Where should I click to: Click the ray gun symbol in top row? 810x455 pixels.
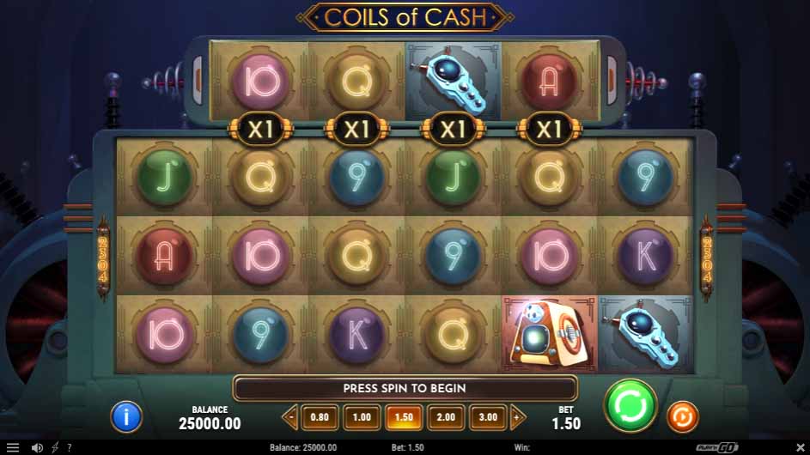[453, 81]
